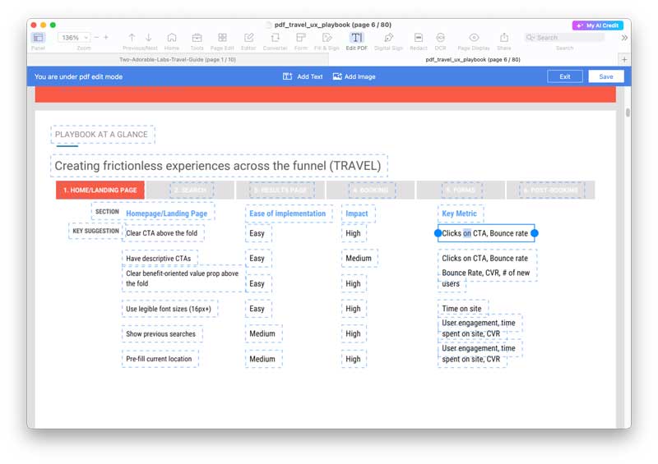
Task: Open the Home toolbar icon
Action: (x=171, y=38)
